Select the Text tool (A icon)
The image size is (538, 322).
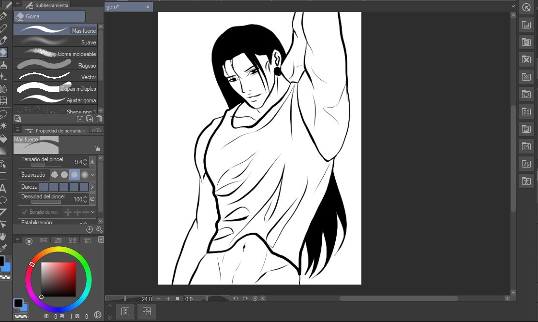[3, 188]
